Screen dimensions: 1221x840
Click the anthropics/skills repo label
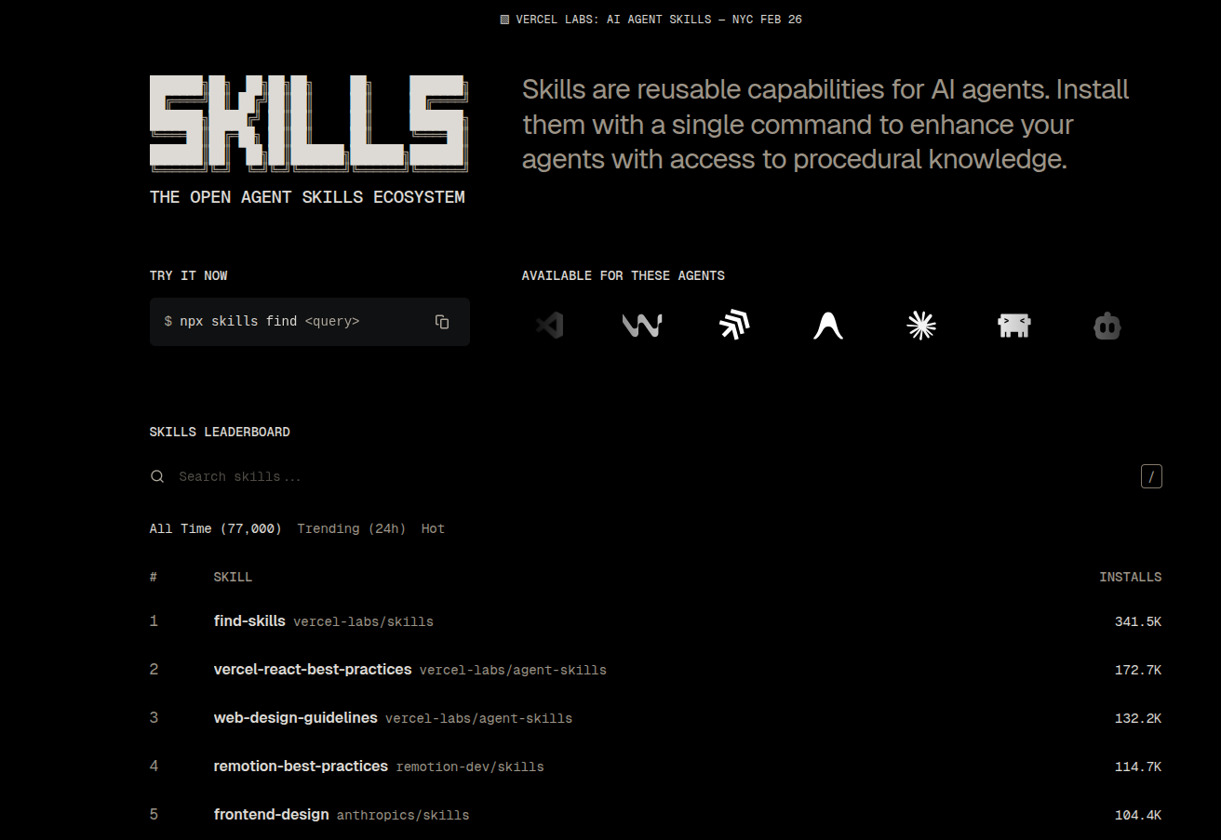pos(403,815)
